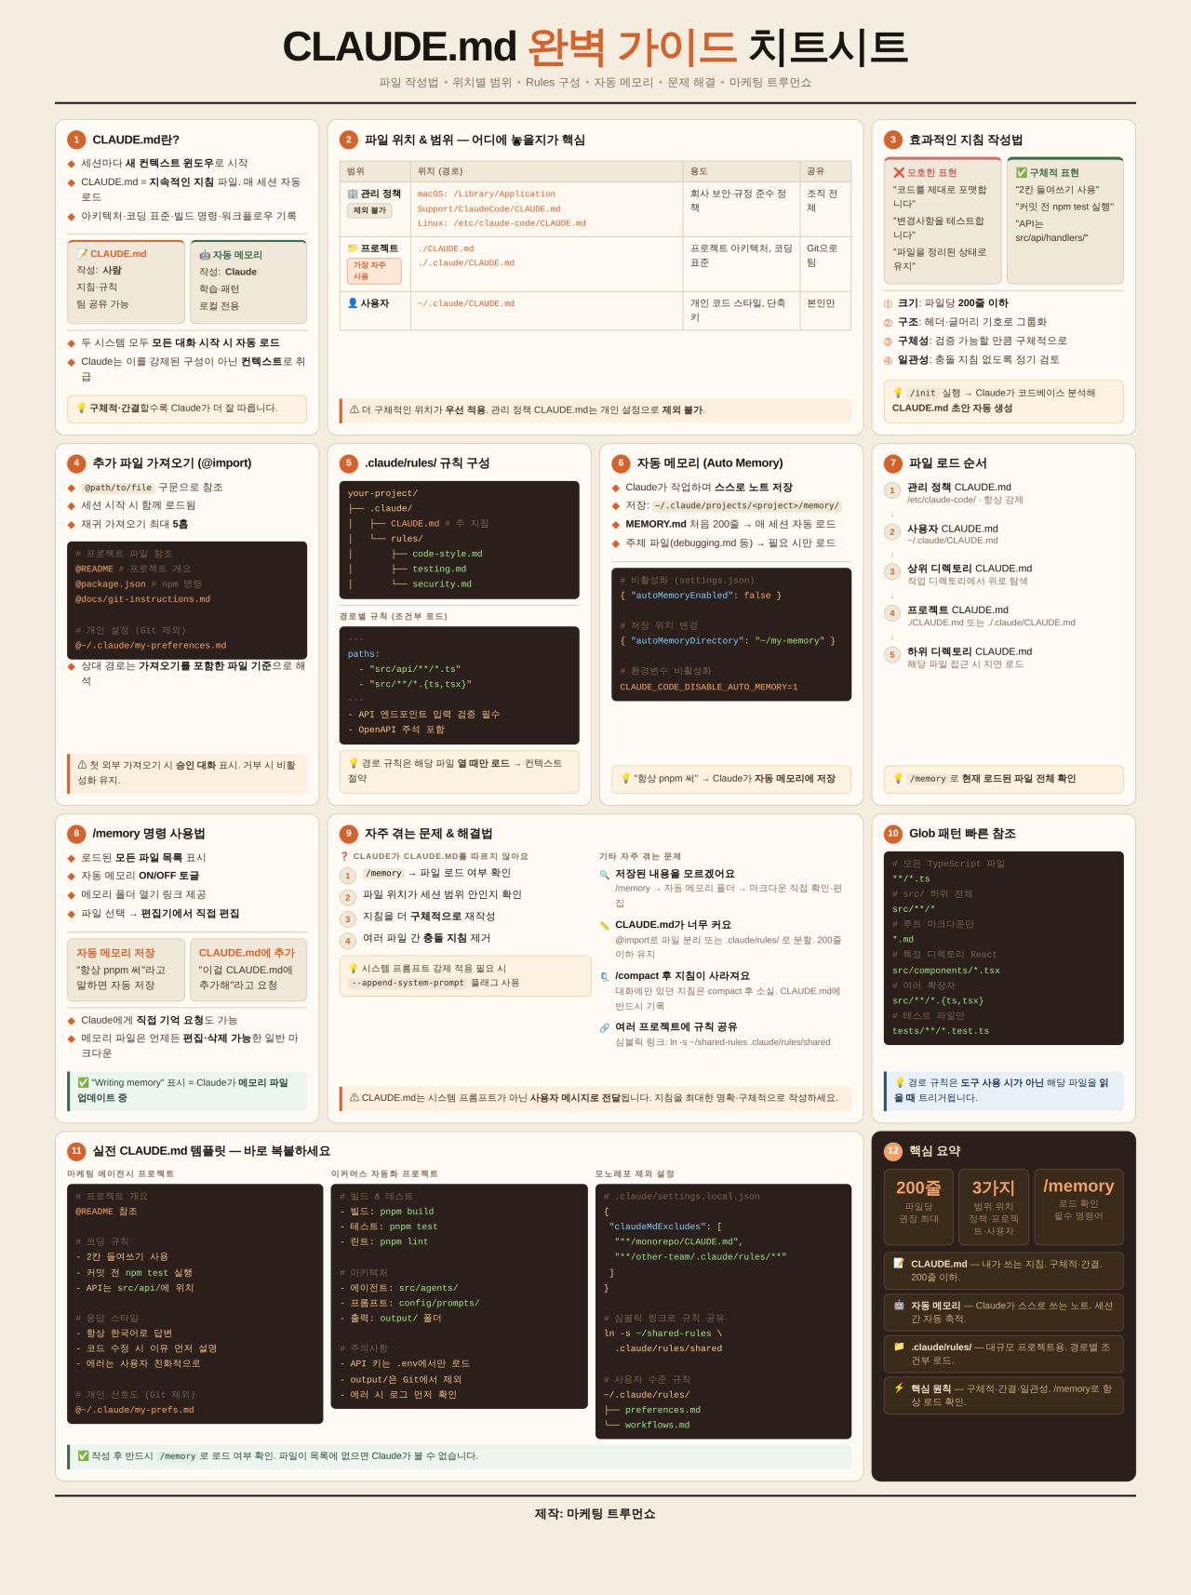Click the number 5 badge beside .claude/rules/ 규칙 구성
Screen dimensions: 1191x1595
point(349,462)
